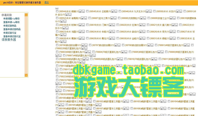Viewport: 198px width, 116px height.
Task: Increase quantity for item 30545 卡片-王昭君
Action: point(113,12)
